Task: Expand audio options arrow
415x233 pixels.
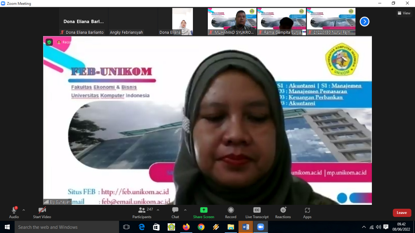Action: coord(23,210)
